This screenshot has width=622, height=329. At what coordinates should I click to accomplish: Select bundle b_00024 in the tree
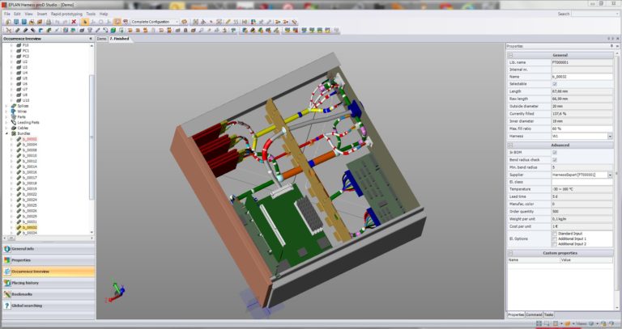pos(30,200)
